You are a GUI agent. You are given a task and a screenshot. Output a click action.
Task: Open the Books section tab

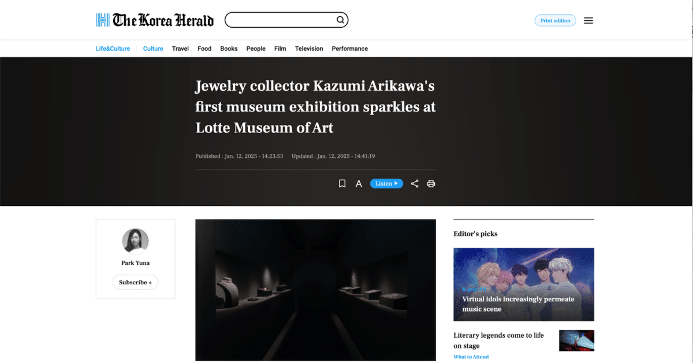(229, 49)
